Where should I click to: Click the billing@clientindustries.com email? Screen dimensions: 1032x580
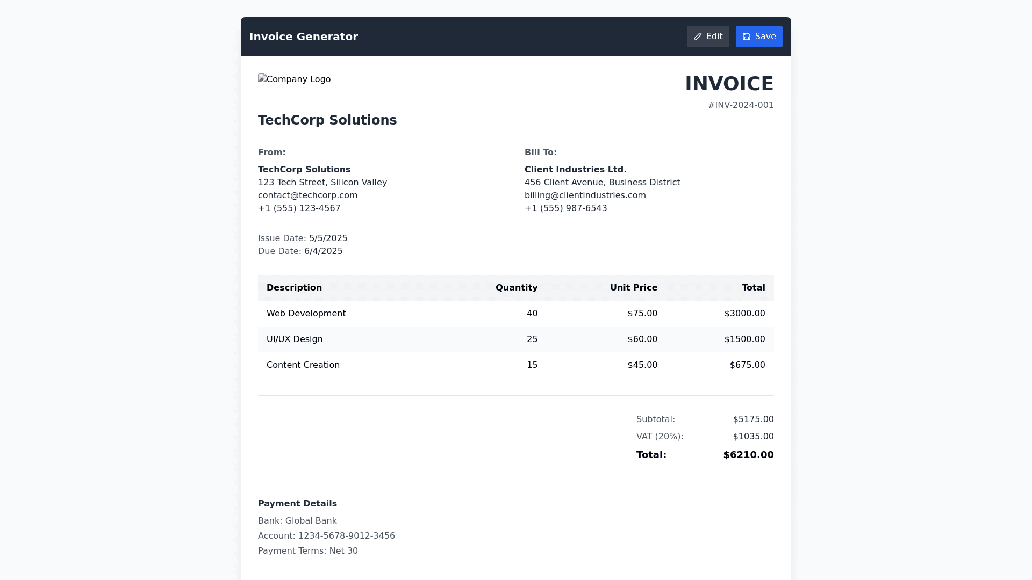pyautogui.click(x=585, y=195)
